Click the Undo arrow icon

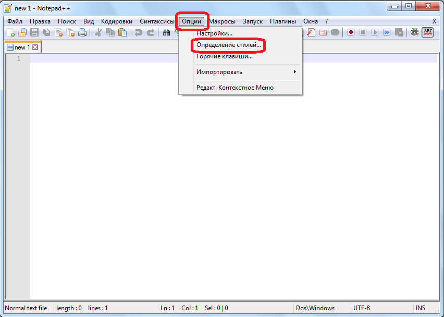138,32
